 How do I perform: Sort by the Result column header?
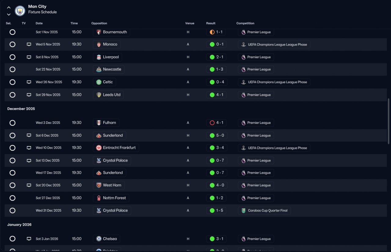211,23
